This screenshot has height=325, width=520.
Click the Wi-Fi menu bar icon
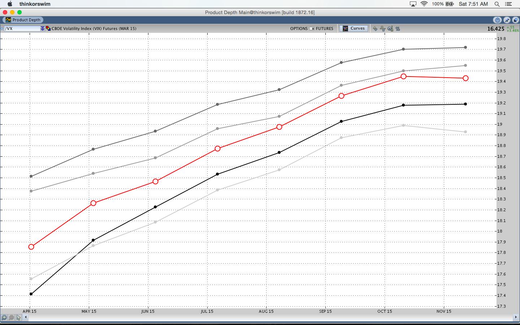424,4
